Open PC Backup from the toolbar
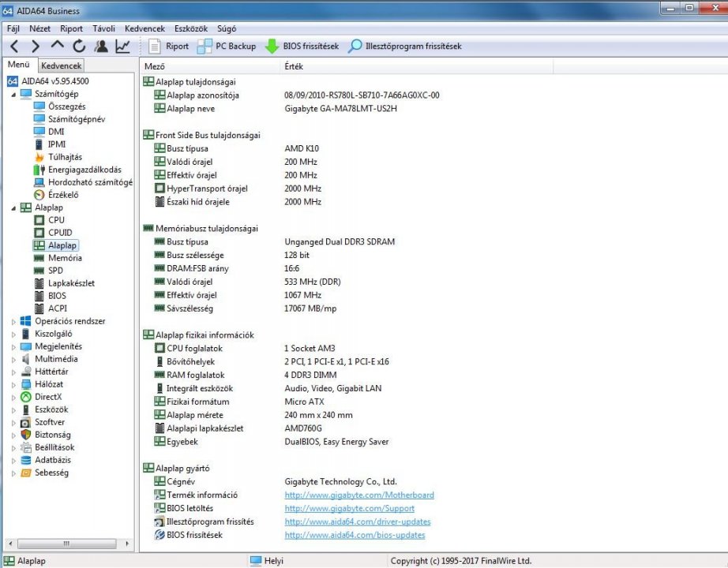The width and height of the screenshot is (728, 568). tap(227, 46)
